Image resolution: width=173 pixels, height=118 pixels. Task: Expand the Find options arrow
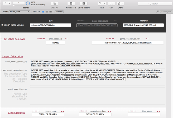pyautogui.click(x=105, y=3)
